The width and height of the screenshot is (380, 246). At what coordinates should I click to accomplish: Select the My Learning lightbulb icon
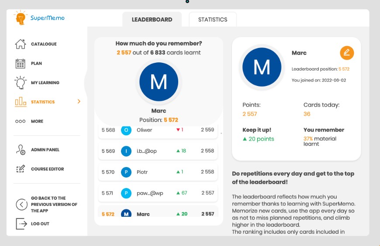coord(21,82)
